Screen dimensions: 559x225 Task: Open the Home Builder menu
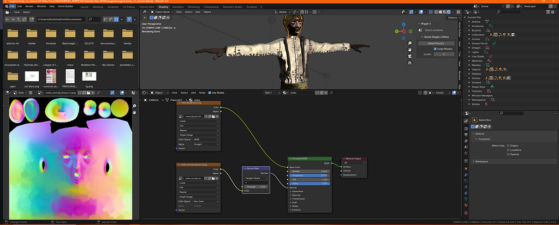(x=66, y=7)
